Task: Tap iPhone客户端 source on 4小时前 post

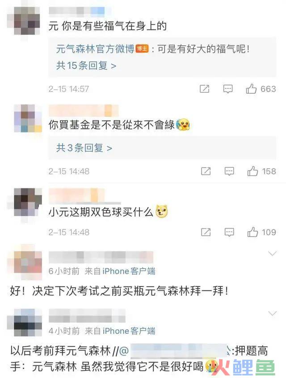Action: click(129, 331)
